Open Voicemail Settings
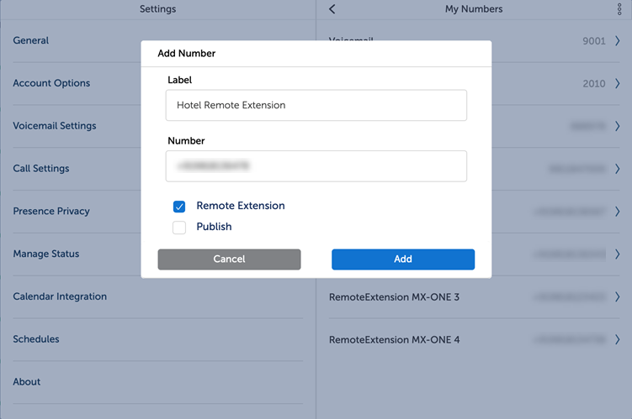The height and width of the screenshot is (419, 632). (x=55, y=126)
